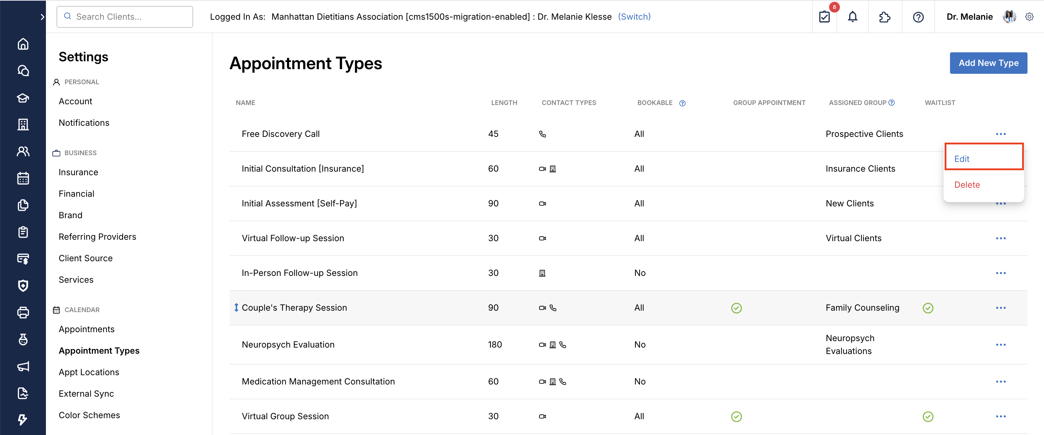This screenshot has height=435, width=1044.
Task: Open the Calendar icon in left sidebar
Action: [x=23, y=178]
